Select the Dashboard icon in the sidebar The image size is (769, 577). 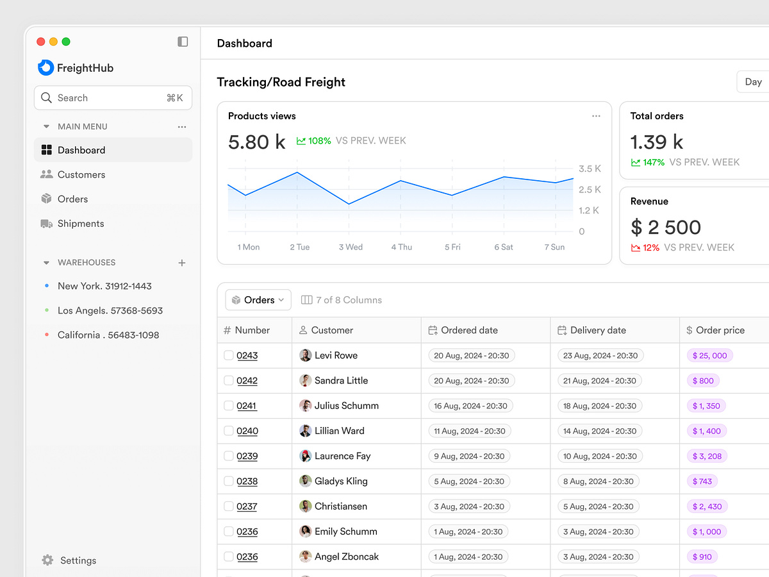46,149
